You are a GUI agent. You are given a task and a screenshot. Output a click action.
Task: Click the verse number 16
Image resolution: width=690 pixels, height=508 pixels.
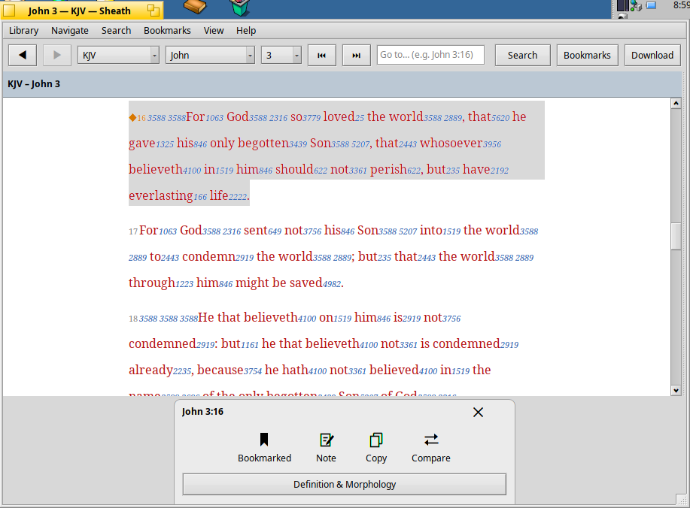pyautogui.click(x=141, y=118)
